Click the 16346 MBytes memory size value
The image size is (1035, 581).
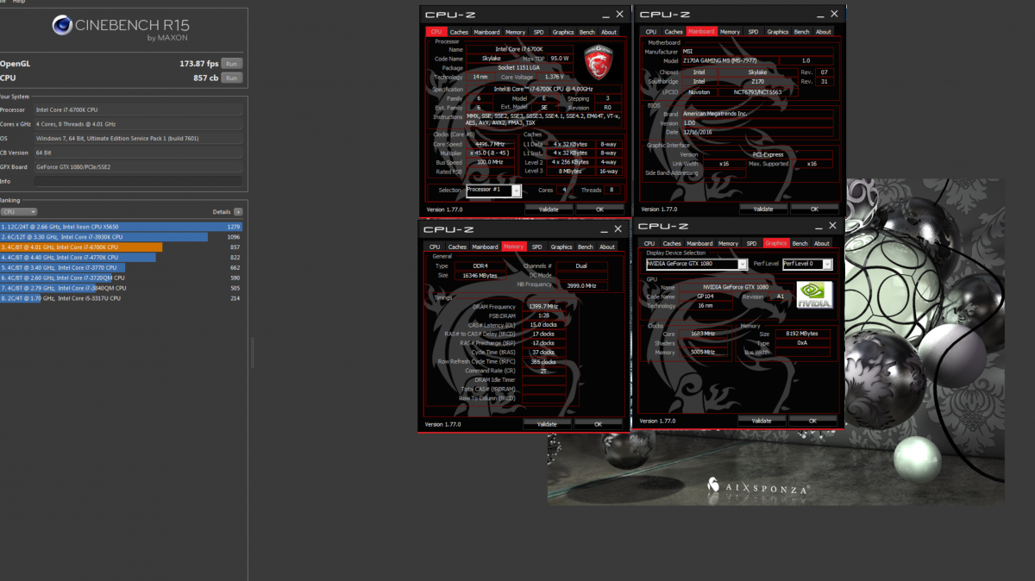[x=480, y=276]
